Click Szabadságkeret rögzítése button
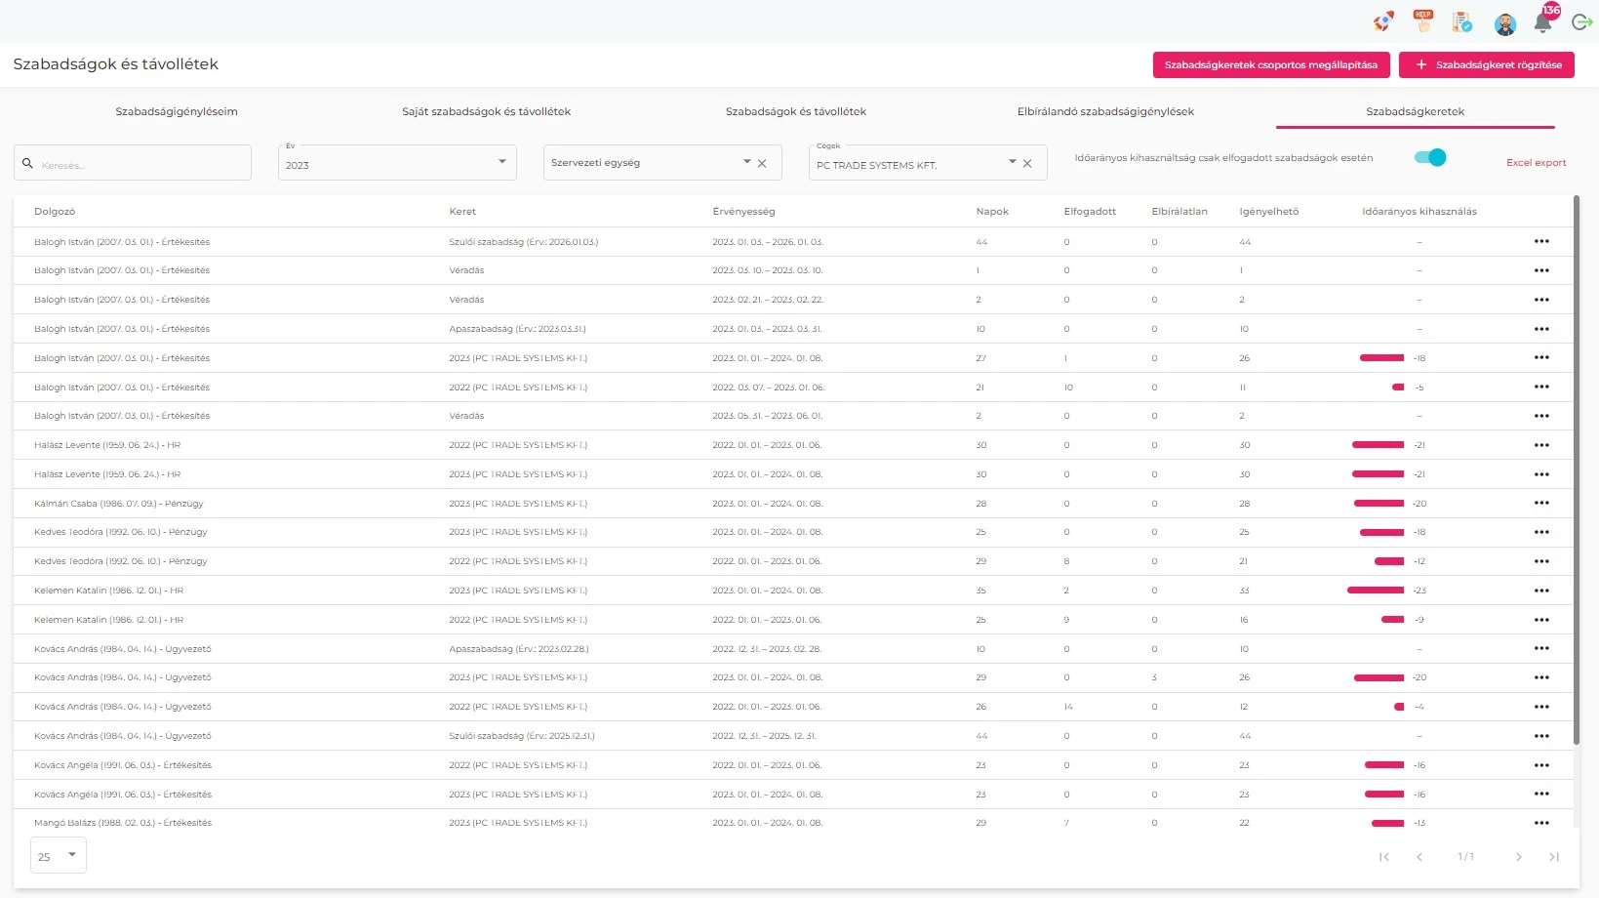Viewport: 1599px width, 898px height. coord(1486,64)
